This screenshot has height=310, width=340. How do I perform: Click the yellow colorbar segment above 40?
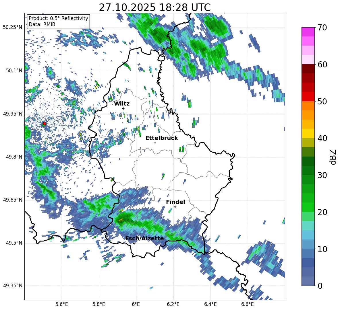[x=308, y=134]
